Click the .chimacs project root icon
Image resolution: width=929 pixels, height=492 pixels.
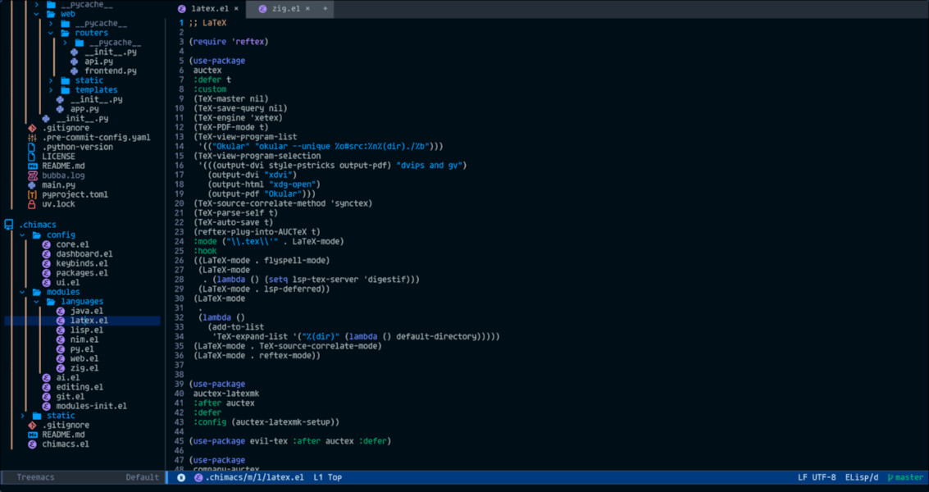9,225
